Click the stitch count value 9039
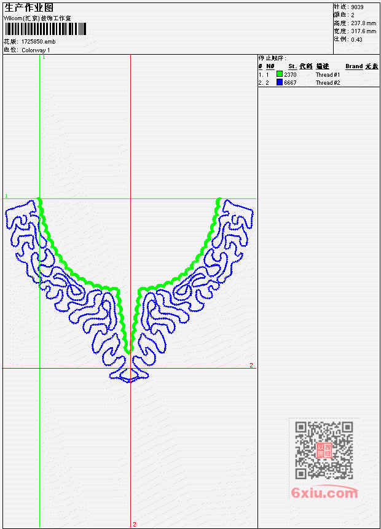 pyautogui.click(x=357, y=7)
